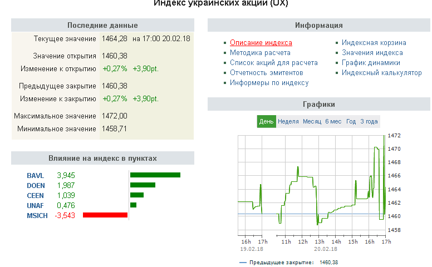Select the День chart tab
The height and width of the screenshot is (267, 432).
click(267, 121)
